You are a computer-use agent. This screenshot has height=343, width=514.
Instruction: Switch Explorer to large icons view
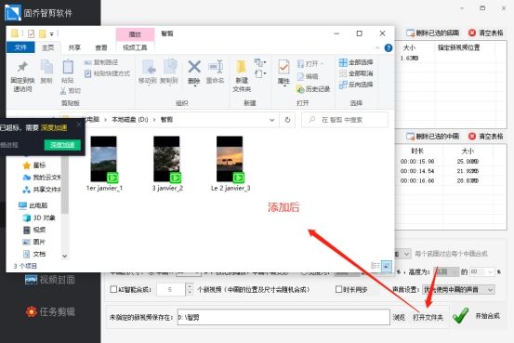387,266
